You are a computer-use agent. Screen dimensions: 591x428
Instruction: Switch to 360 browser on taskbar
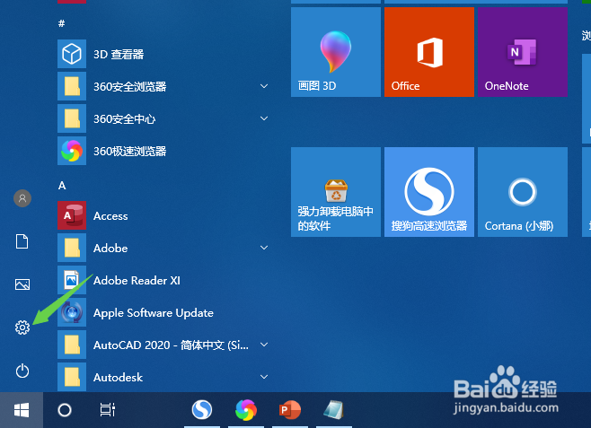tap(246, 409)
